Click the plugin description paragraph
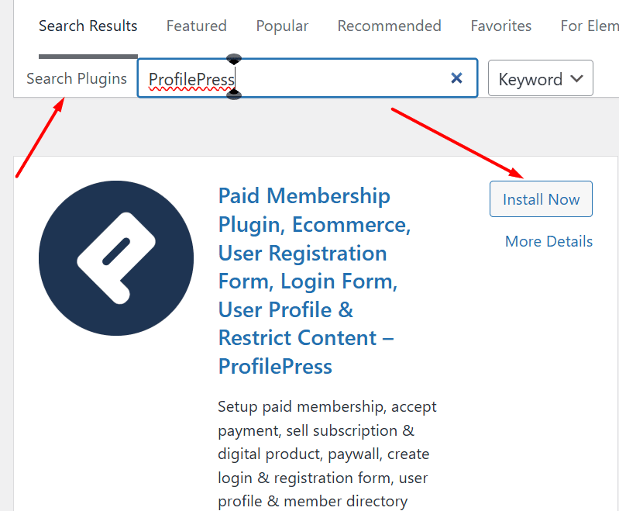Viewport: 619px width, 511px height. point(327,454)
